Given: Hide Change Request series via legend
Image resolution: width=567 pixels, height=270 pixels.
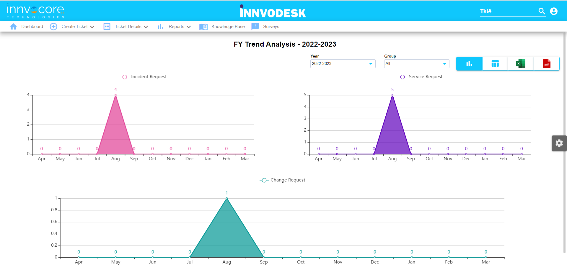Looking at the screenshot, I should (x=283, y=180).
